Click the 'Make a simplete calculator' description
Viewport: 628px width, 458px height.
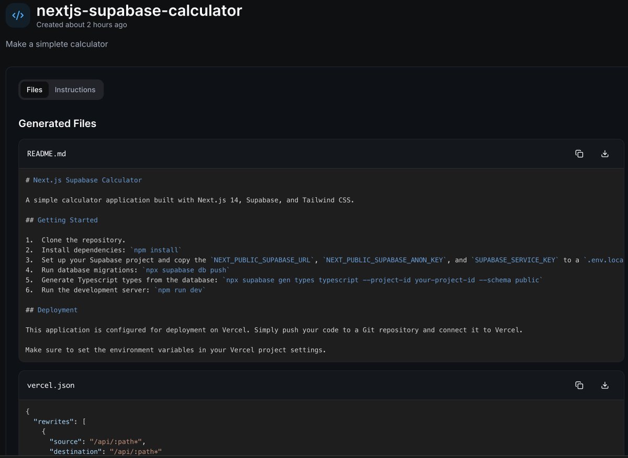click(x=57, y=44)
